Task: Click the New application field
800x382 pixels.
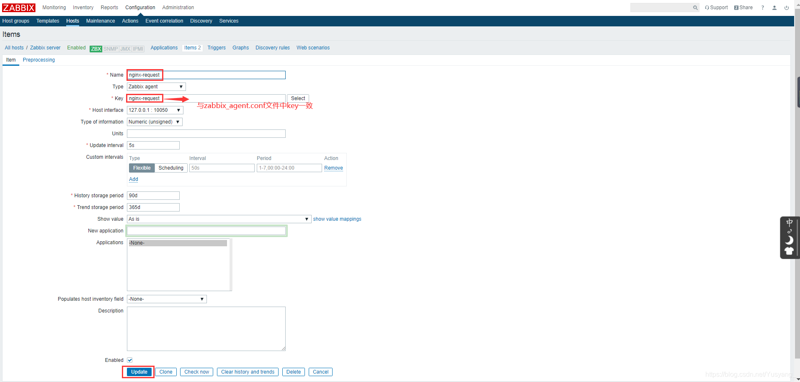Action: pyautogui.click(x=206, y=231)
